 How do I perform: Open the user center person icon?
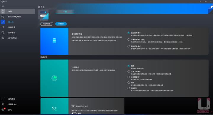pyautogui.click(x=3, y=104)
